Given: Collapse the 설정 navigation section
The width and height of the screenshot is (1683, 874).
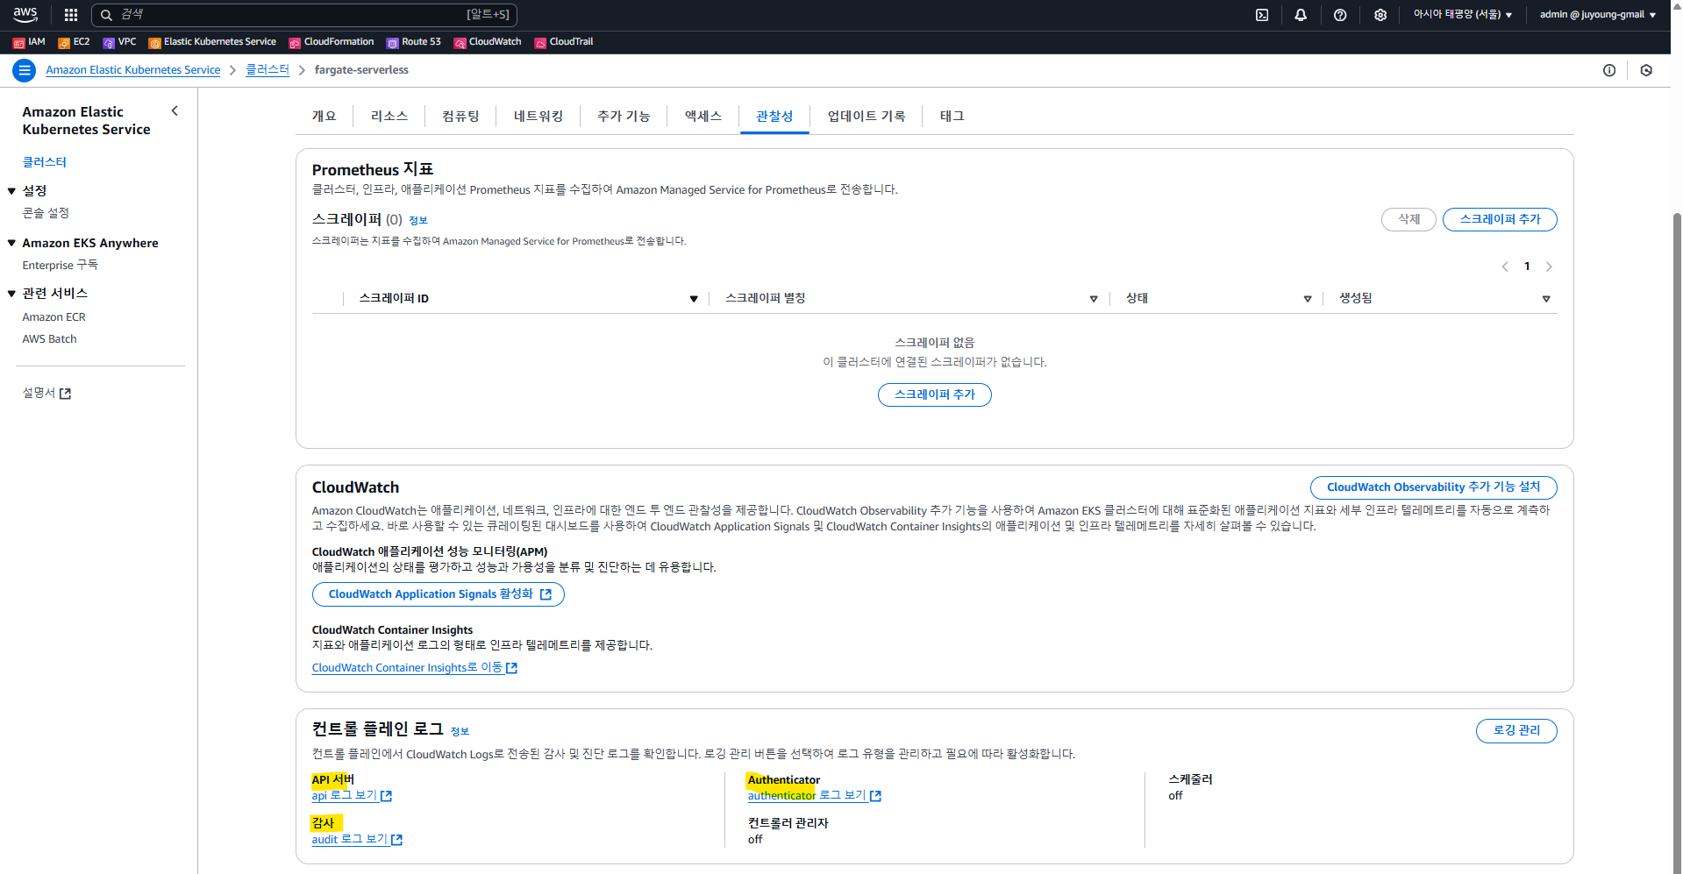Looking at the screenshot, I should (11, 191).
